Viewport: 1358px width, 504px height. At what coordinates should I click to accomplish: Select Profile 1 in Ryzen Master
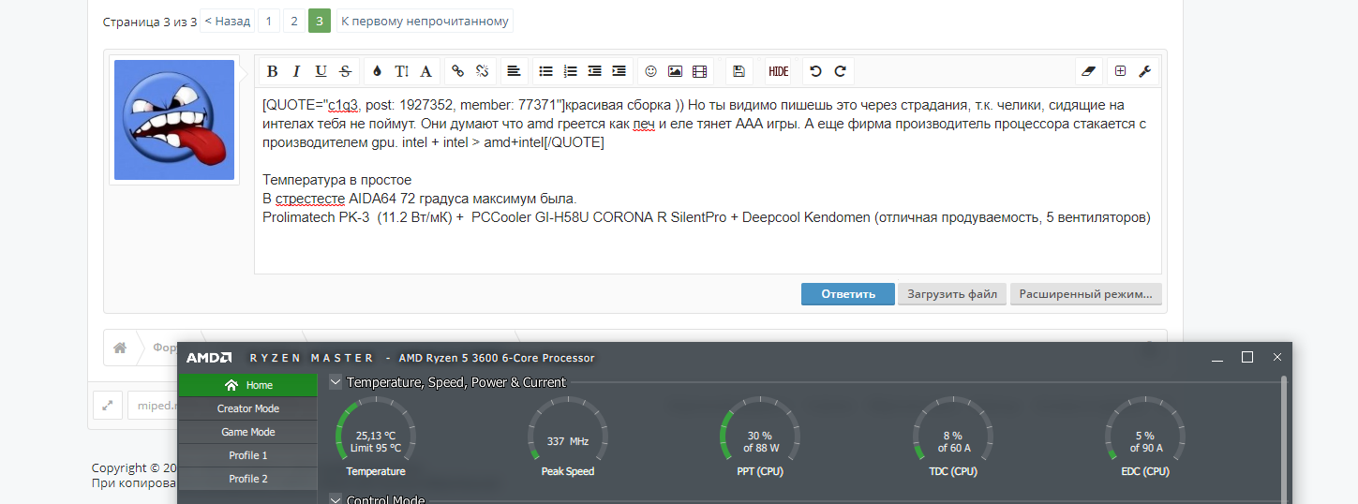[x=247, y=455]
